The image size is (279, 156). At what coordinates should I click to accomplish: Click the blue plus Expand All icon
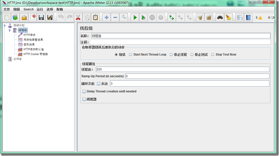point(107,17)
